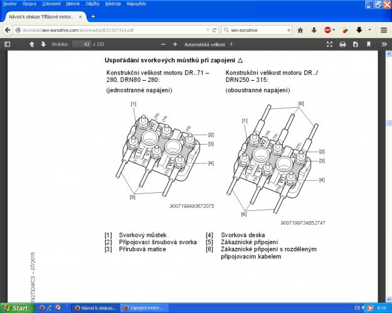Open the Automatická velikost zoom dropdown
Screen dimensions: 392x313
click(x=208, y=44)
